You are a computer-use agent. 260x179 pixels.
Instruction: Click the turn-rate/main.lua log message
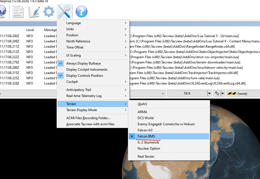174,78
